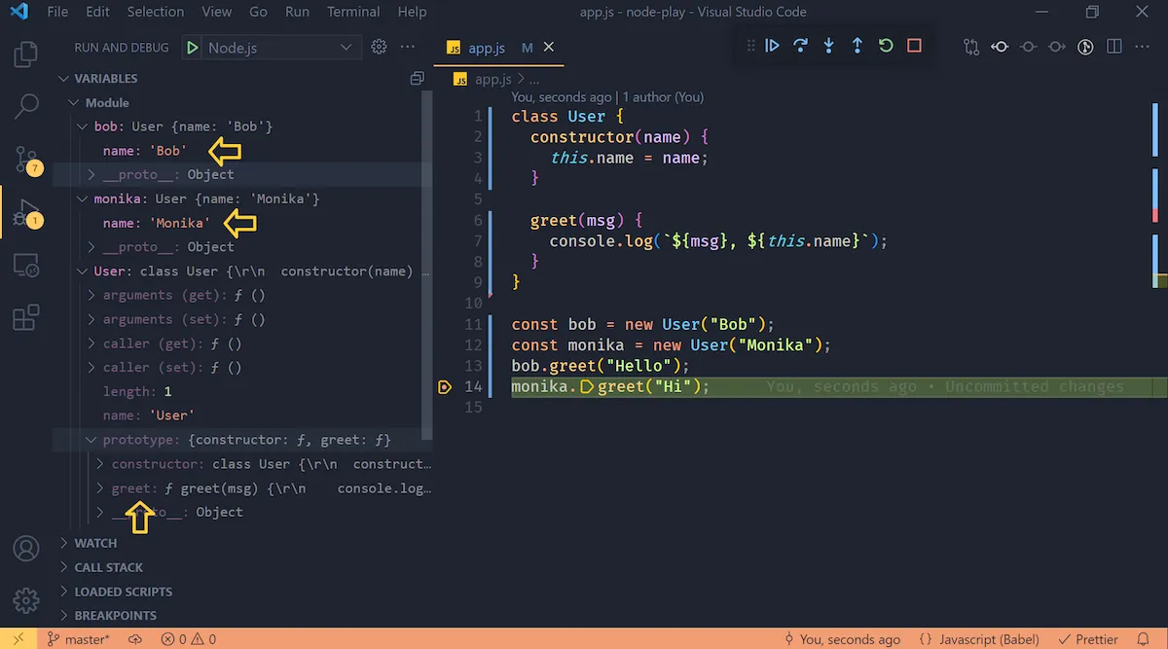Open the Search view in activity bar
Image resolution: width=1168 pixels, height=649 pixels.
coord(26,106)
